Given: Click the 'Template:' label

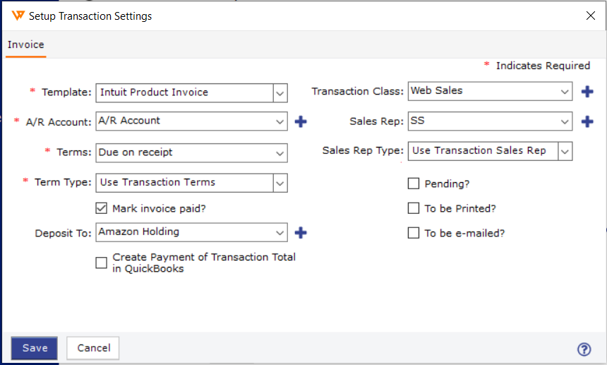Looking at the screenshot, I should [66, 92].
